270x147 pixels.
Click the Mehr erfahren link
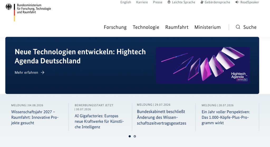[26, 73]
